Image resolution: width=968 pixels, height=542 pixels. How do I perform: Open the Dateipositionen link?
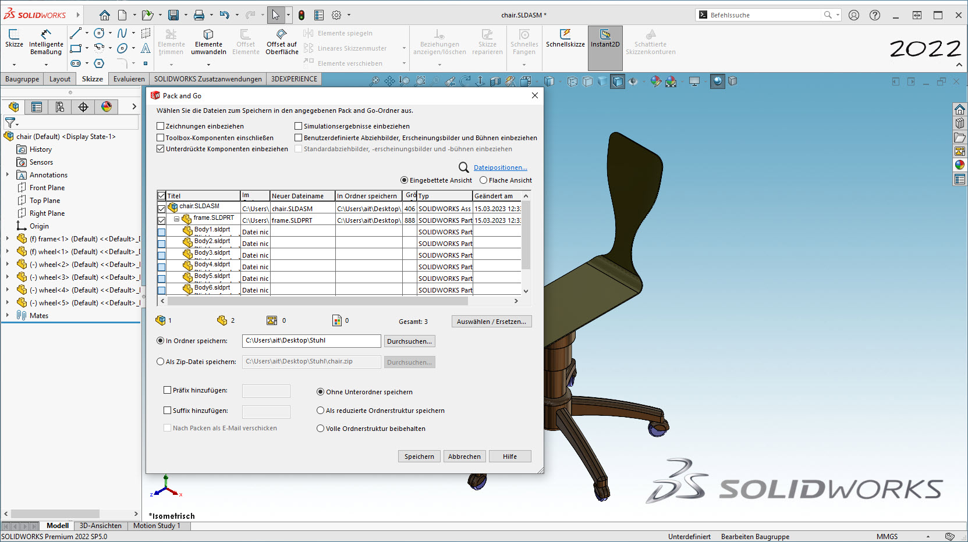pyautogui.click(x=501, y=167)
